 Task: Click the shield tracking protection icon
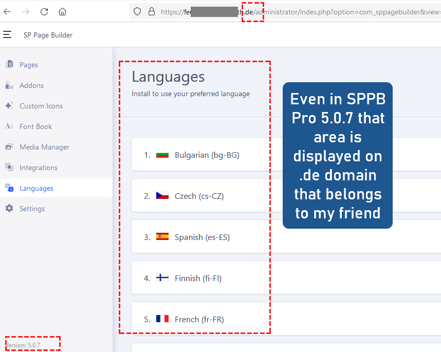point(137,11)
